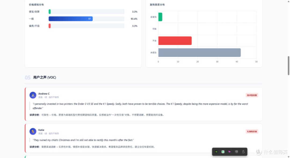Click the 可能 axis label in repurchase chart
The image size is (290, 158).
pyautogui.click(x=154, y=29)
